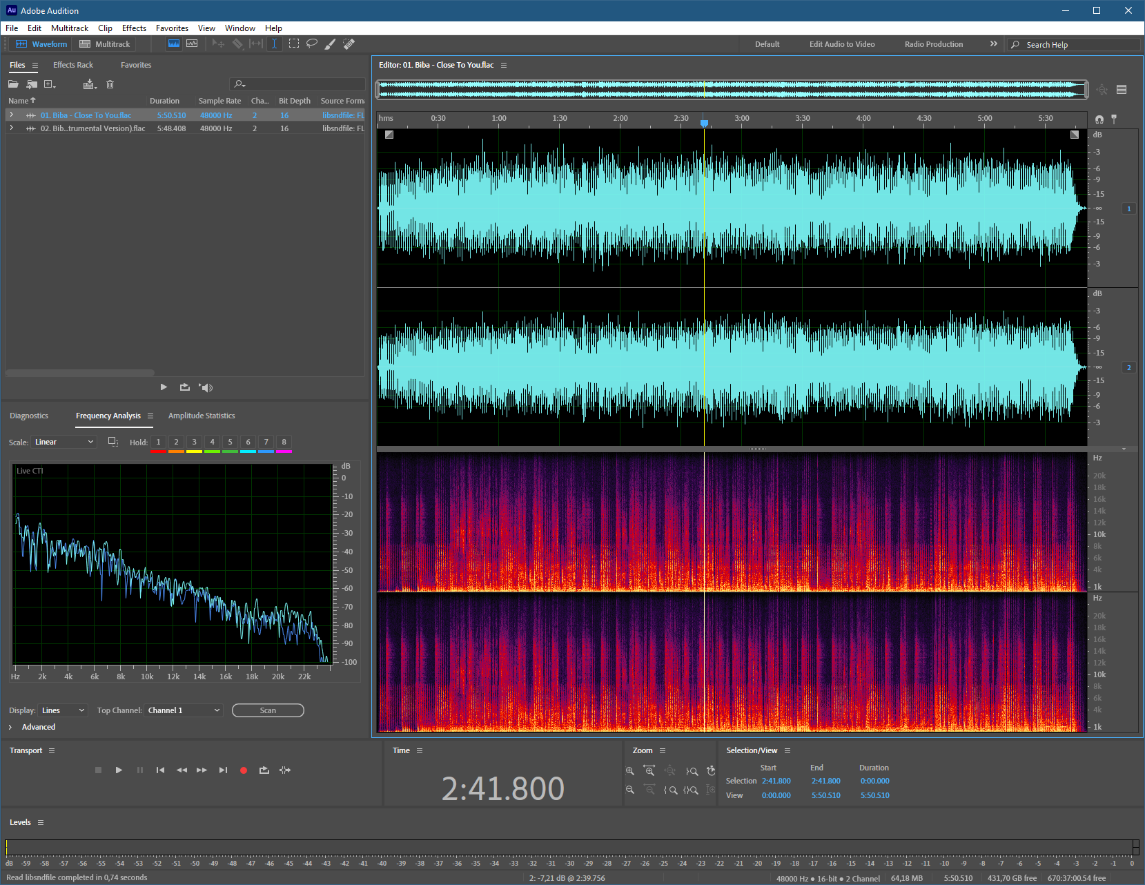The width and height of the screenshot is (1145, 885).
Task: Click the playhead marker on the timeline
Action: point(704,123)
